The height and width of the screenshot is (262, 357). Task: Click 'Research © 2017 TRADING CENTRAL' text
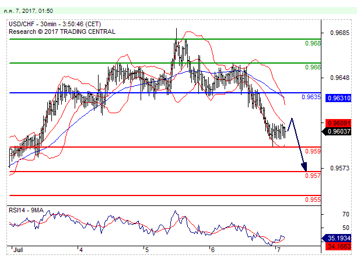(62, 32)
